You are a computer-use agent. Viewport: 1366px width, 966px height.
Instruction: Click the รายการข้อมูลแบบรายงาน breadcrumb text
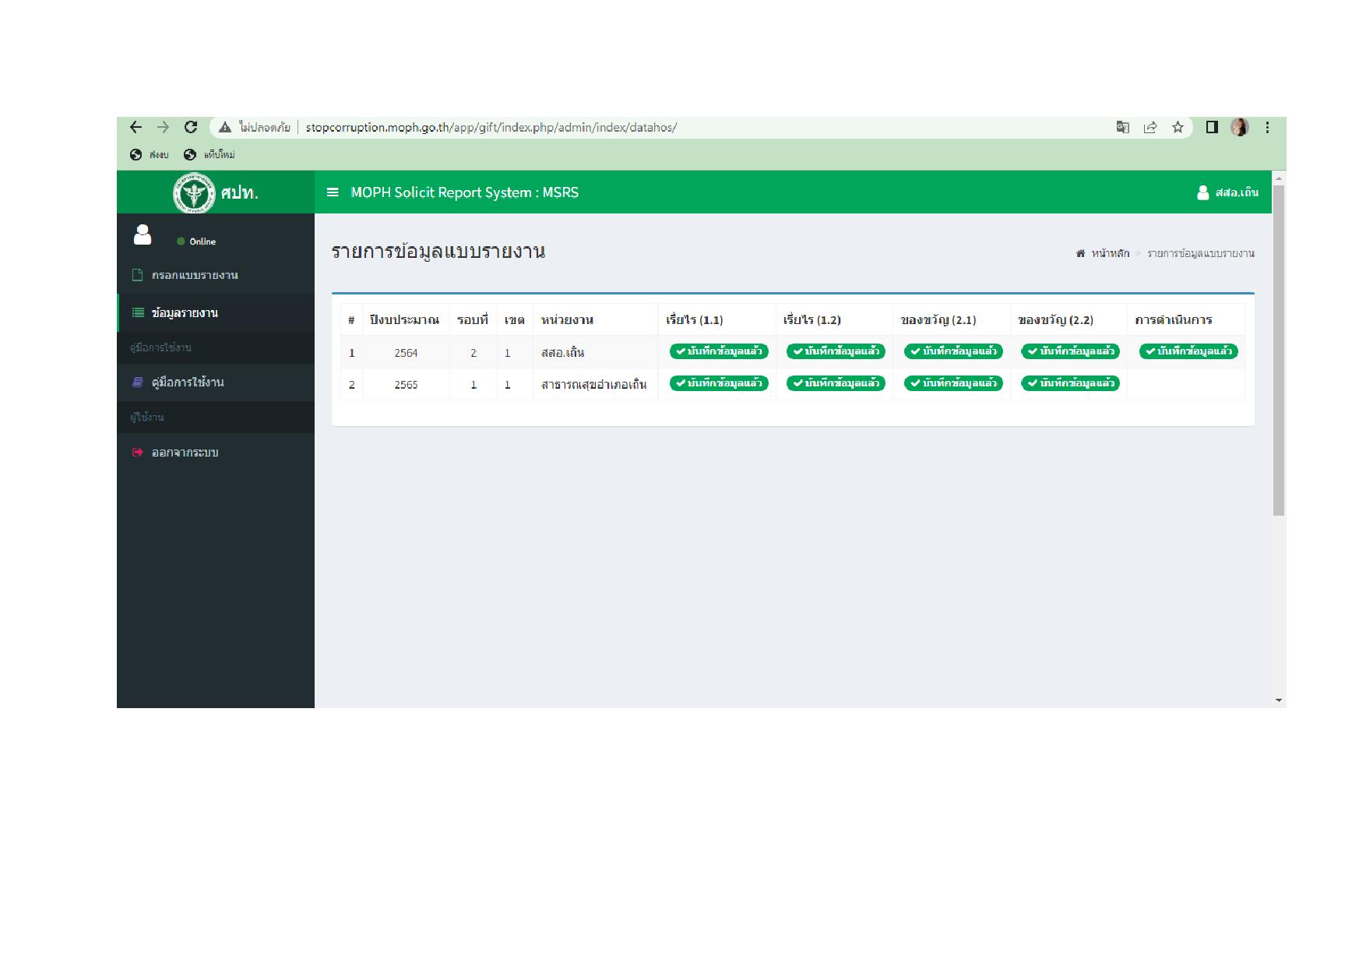pos(1200,253)
